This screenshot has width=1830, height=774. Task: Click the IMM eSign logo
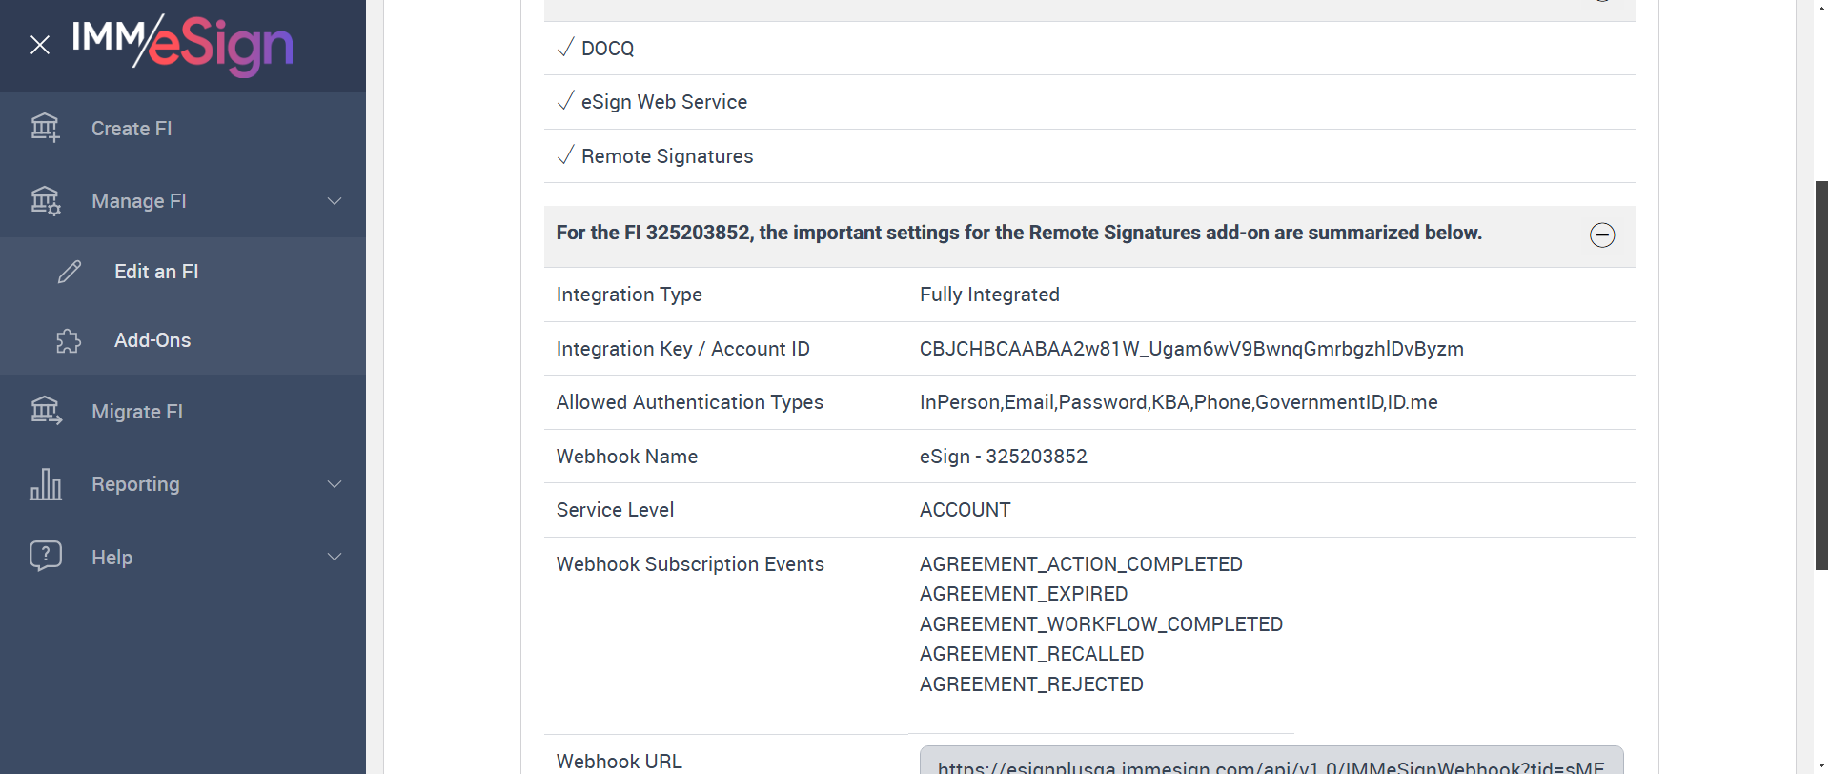(183, 44)
